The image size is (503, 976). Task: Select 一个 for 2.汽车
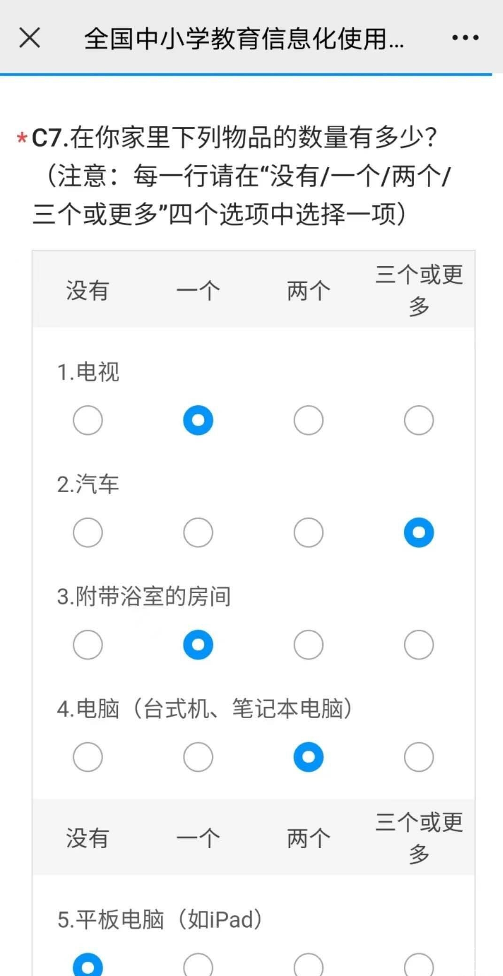click(x=198, y=532)
